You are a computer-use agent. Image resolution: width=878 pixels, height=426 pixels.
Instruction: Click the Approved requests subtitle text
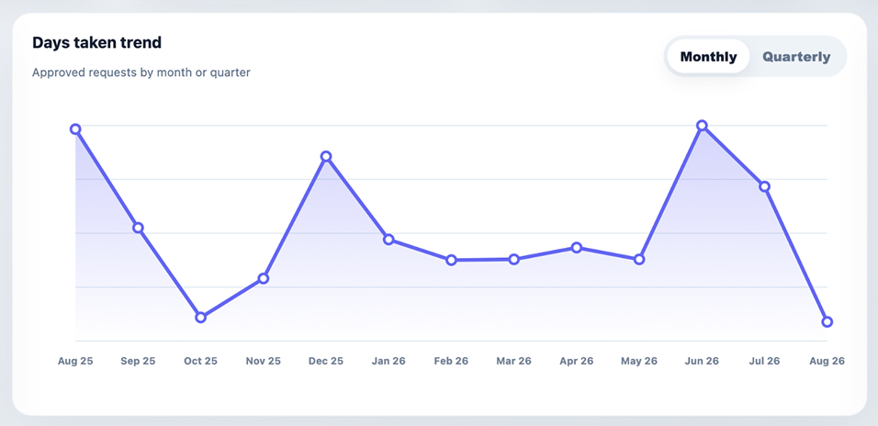pyautogui.click(x=141, y=73)
